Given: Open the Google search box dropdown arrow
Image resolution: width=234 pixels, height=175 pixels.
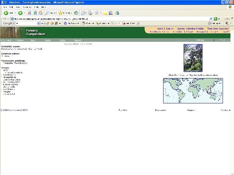Looking at the screenshot, I should click(x=38, y=23).
